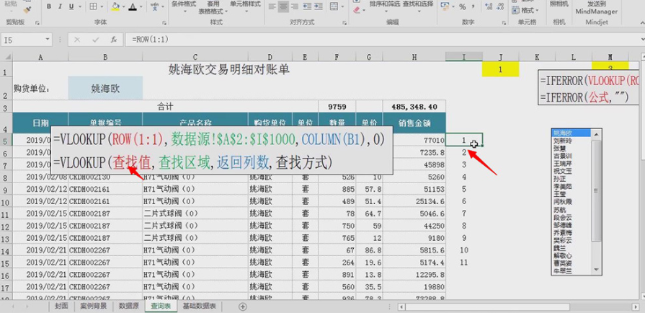Align text right in the alignment group
645x313 pixels.
point(295,6)
